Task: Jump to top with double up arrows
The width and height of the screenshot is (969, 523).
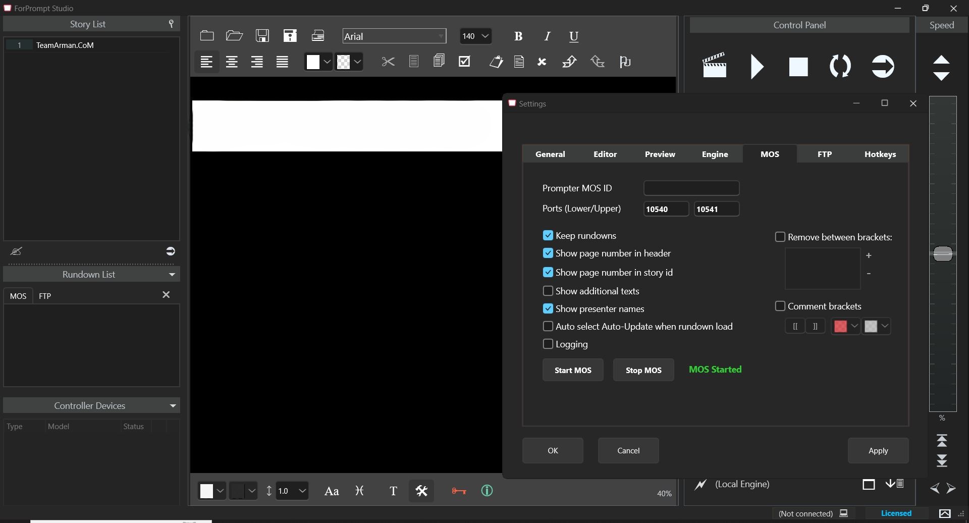Action: tap(942, 441)
